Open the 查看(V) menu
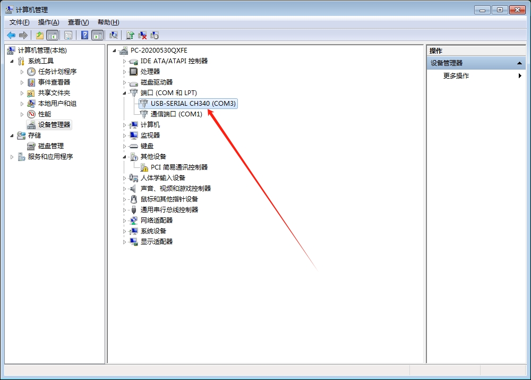531x380 pixels. (x=79, y=22)
